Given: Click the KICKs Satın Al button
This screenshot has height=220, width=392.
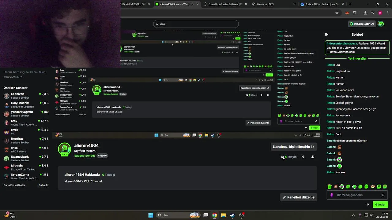Looking at the screenshot, I should (362, 24).
